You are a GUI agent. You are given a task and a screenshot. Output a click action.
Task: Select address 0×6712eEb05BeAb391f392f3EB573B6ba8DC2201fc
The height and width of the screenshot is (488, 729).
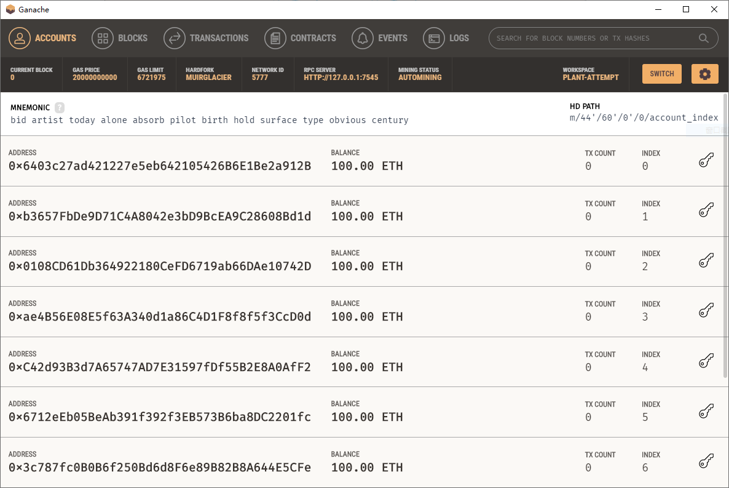[x=159, y=417]
